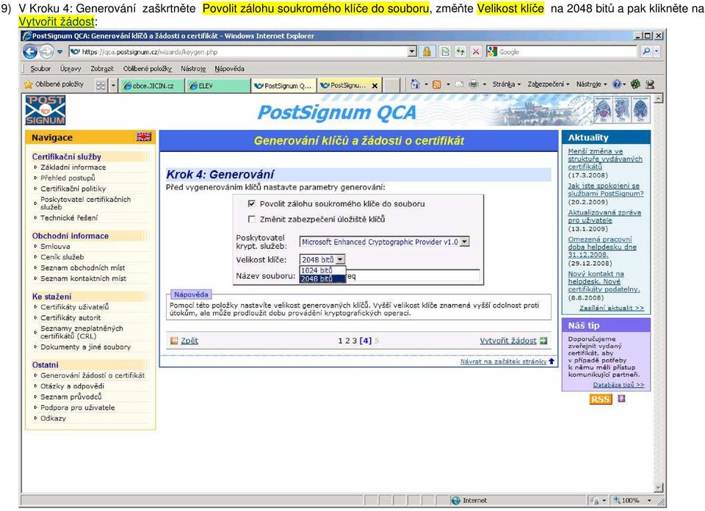The image size is (705, 511).
Task: Click the RSS feeds toolbar icon
Action: 436,84
